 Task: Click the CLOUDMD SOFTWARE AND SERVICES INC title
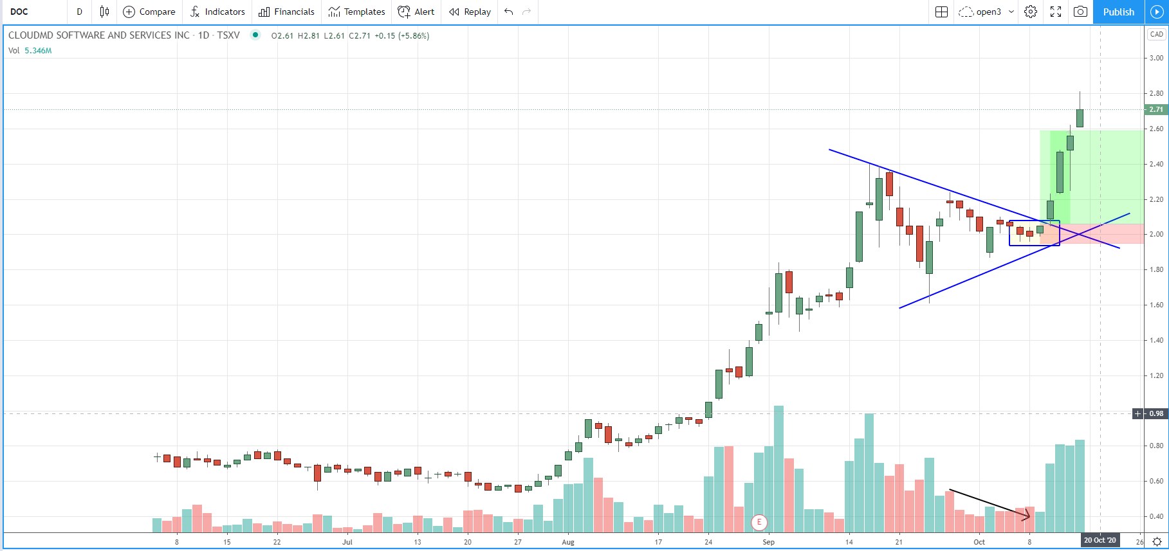pyautogui.click(x=99, y=35)
